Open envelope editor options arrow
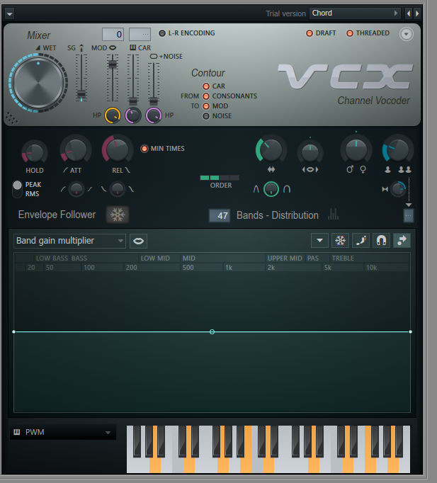Screen dimensions: 437x483 tap(319, 240)
